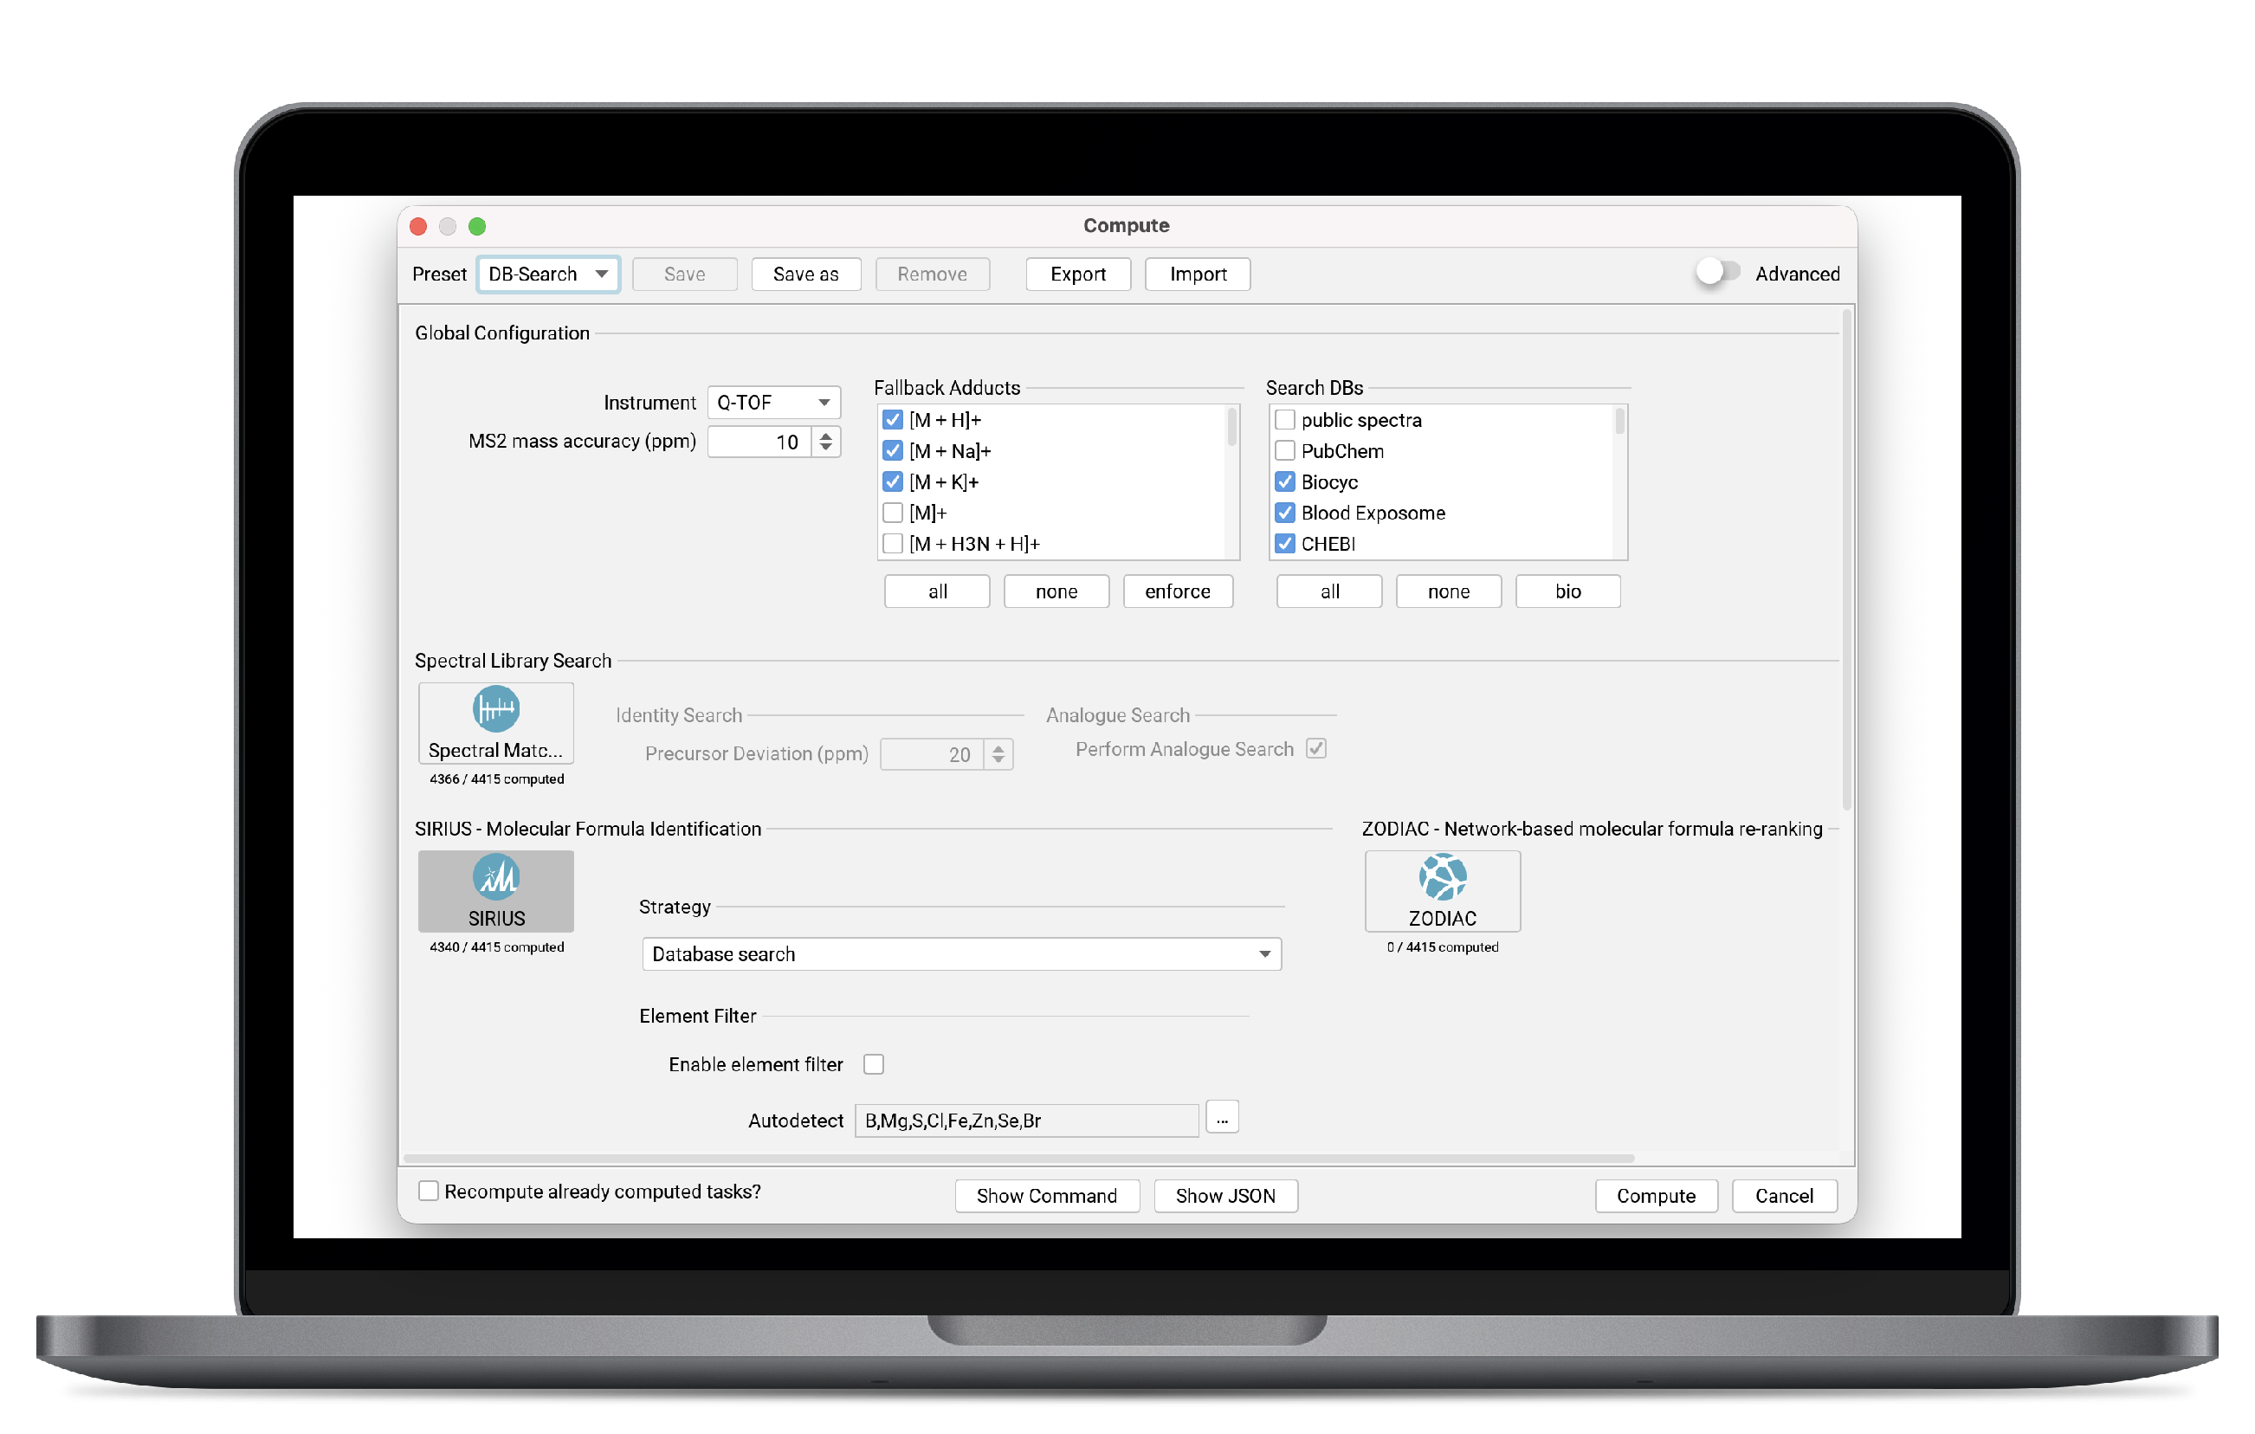Click the enforce adducts button

pos(1178,591)
